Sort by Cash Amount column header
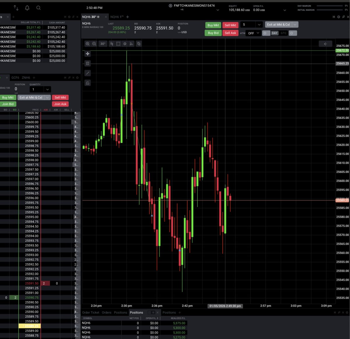Screen dimensions: 350x339 tap(57, 22)
